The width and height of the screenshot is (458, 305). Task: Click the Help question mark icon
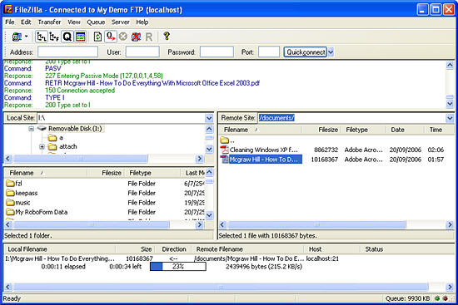167,37
